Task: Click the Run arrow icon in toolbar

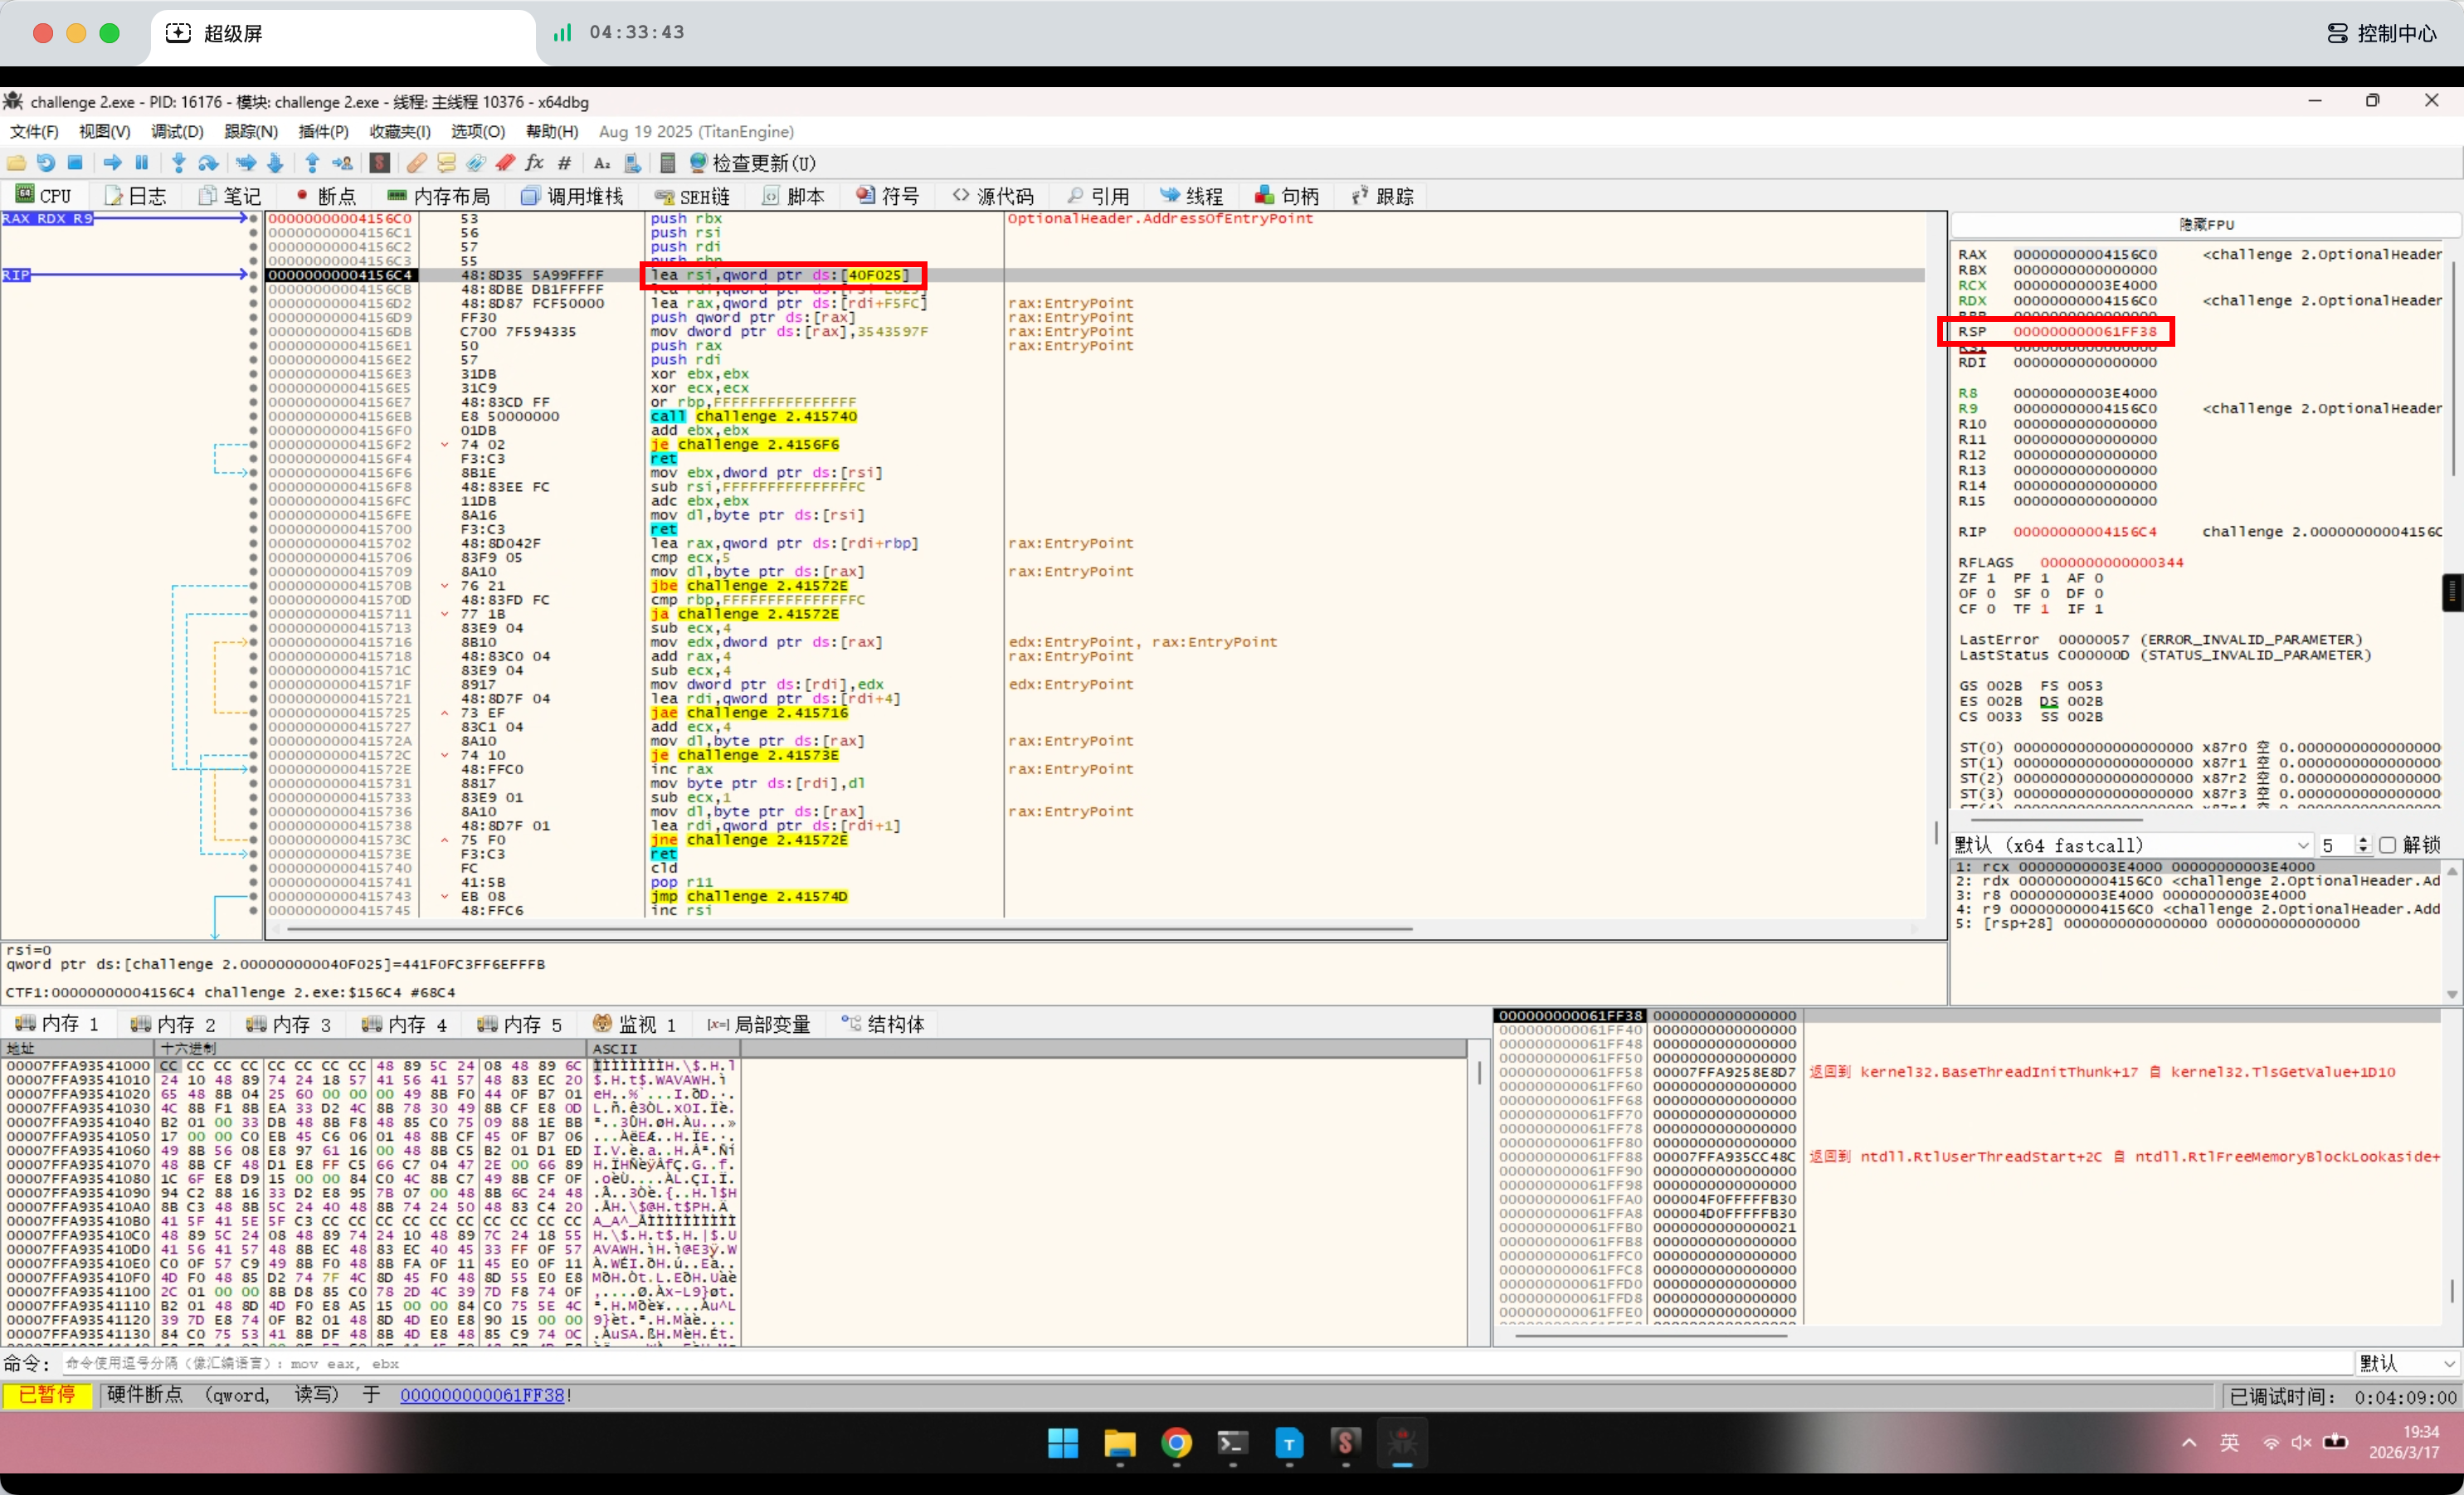Action: pyautogui.click(x=112, y=163)
